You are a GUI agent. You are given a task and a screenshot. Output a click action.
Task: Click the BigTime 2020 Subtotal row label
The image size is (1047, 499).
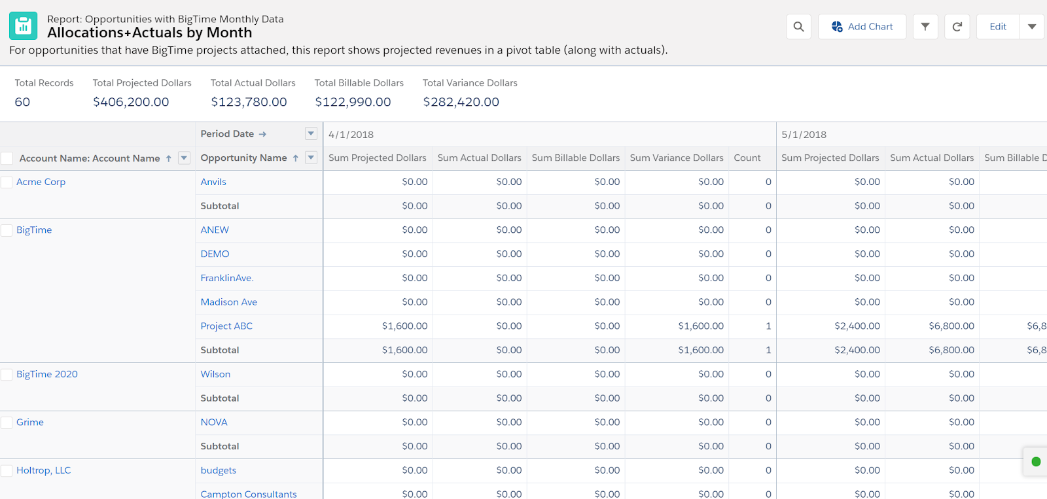click(220, 398)
